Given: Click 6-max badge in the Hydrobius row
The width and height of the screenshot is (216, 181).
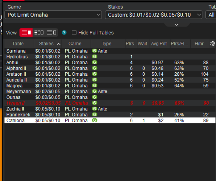Looking at the screenshot, I should (94, 57).
